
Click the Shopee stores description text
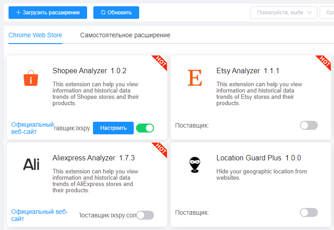pyautogui.click(x=96, y=93)
